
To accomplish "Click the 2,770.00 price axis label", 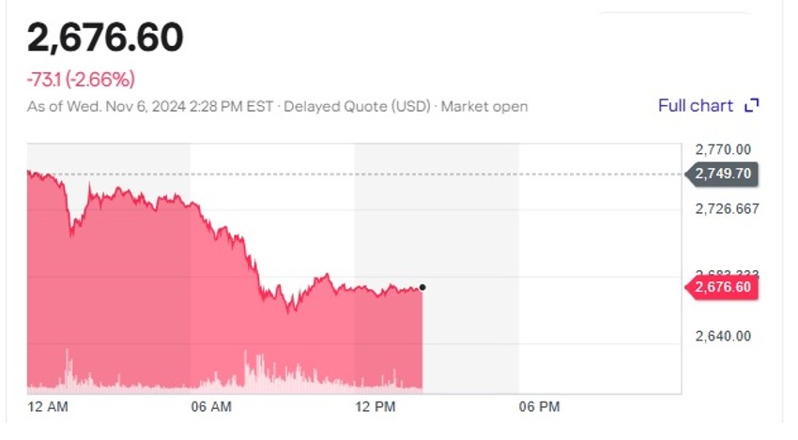I will (723, 148).
